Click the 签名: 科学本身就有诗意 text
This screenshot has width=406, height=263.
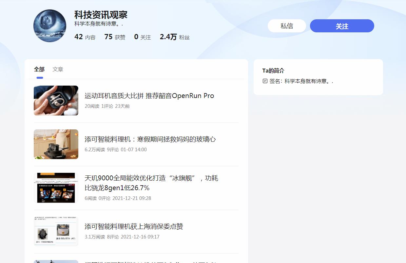(301, 81)
